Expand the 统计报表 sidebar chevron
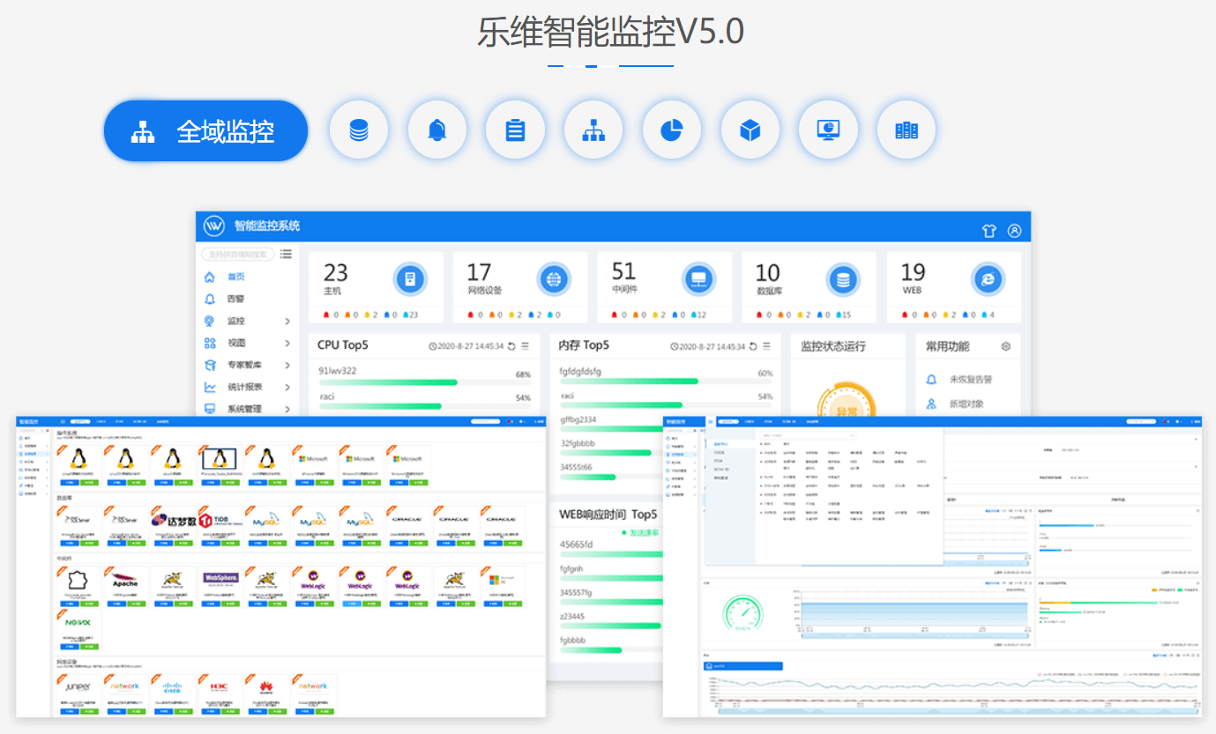This screenshot has width=1216, height=734. click(x=287, y=387)
